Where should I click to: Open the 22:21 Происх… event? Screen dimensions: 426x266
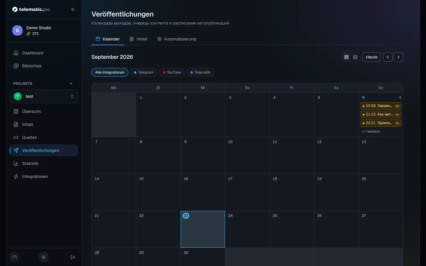tap(381, 123)
